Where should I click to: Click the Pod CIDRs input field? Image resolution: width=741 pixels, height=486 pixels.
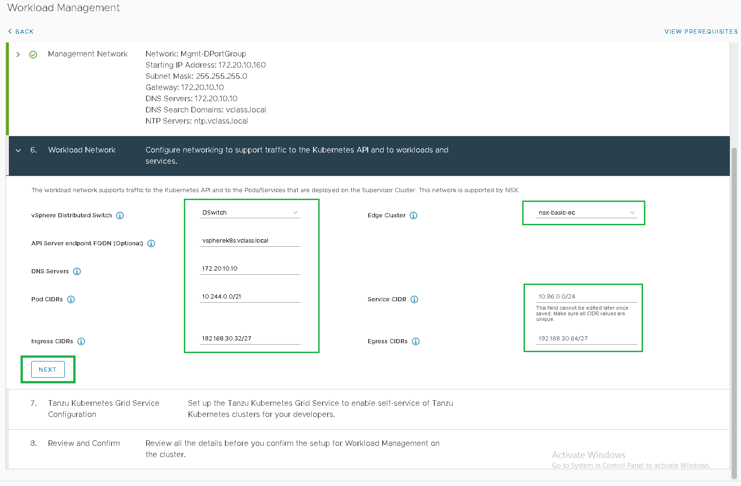point(250,297)
